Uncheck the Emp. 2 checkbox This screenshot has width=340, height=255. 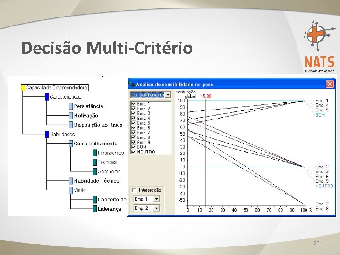(134, 109)
